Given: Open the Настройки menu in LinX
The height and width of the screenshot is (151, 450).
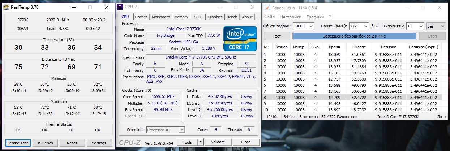Looking at the screenshot, I should pos(291,17).
